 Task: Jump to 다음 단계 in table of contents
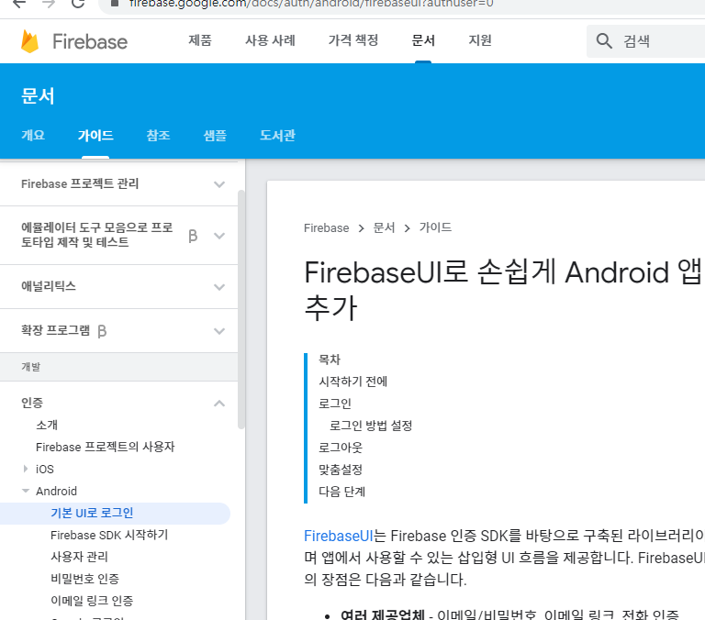tap(341, 492)
